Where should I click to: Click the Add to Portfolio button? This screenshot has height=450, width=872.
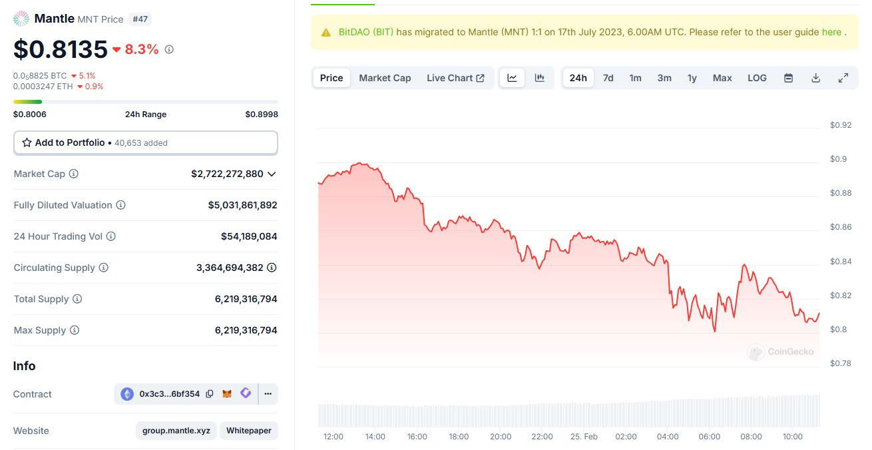(x=145, y=142)
